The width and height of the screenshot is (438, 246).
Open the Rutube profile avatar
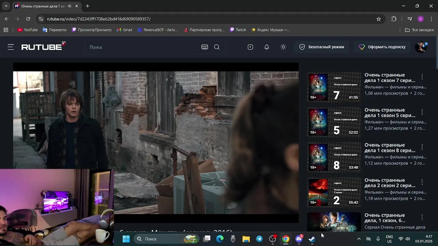click(x=421, y=47)
